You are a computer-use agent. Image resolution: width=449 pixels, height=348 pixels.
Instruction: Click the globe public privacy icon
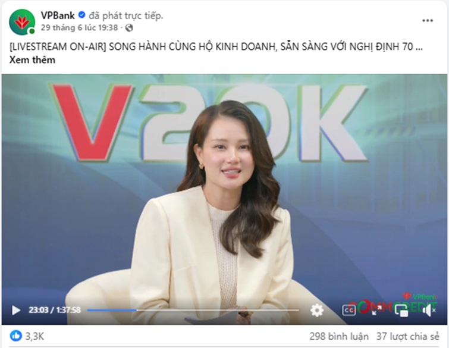tap(129, 28)
